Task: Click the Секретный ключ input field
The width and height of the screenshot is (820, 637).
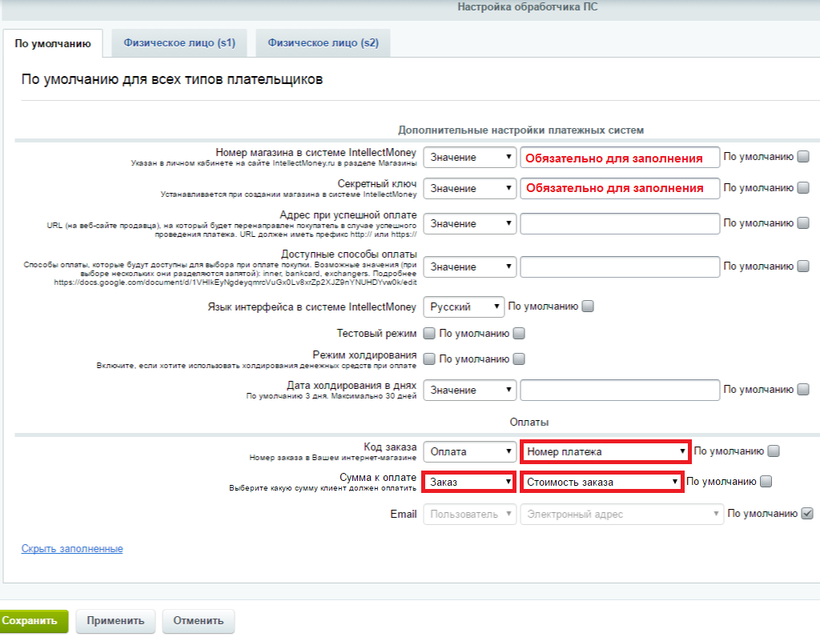Action: pyautogui.click(x=619, y=189)
